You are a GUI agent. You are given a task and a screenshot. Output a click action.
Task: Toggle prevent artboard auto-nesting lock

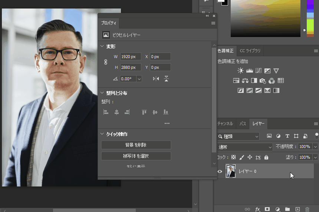coord(258,158)
